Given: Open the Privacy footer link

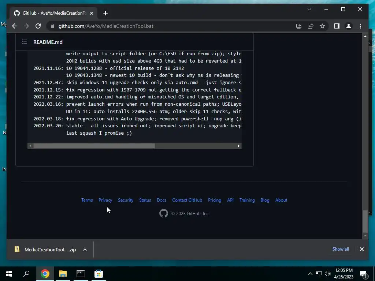Looking at the screenshot, I should (105, 200).
